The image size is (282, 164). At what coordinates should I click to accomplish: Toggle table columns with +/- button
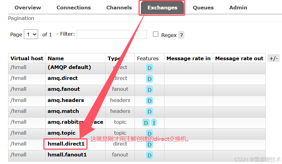point(274,58)
